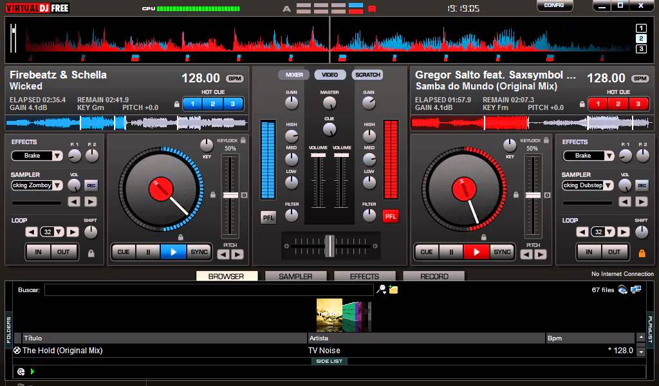This screenshot has height=386, width=659.
Task: Next sample arrow on right sampler
Action: click(642, 202)
